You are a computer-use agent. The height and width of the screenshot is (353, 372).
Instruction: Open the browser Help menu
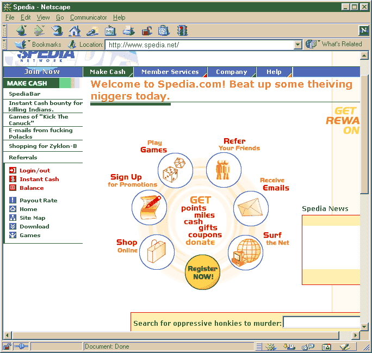119,17
